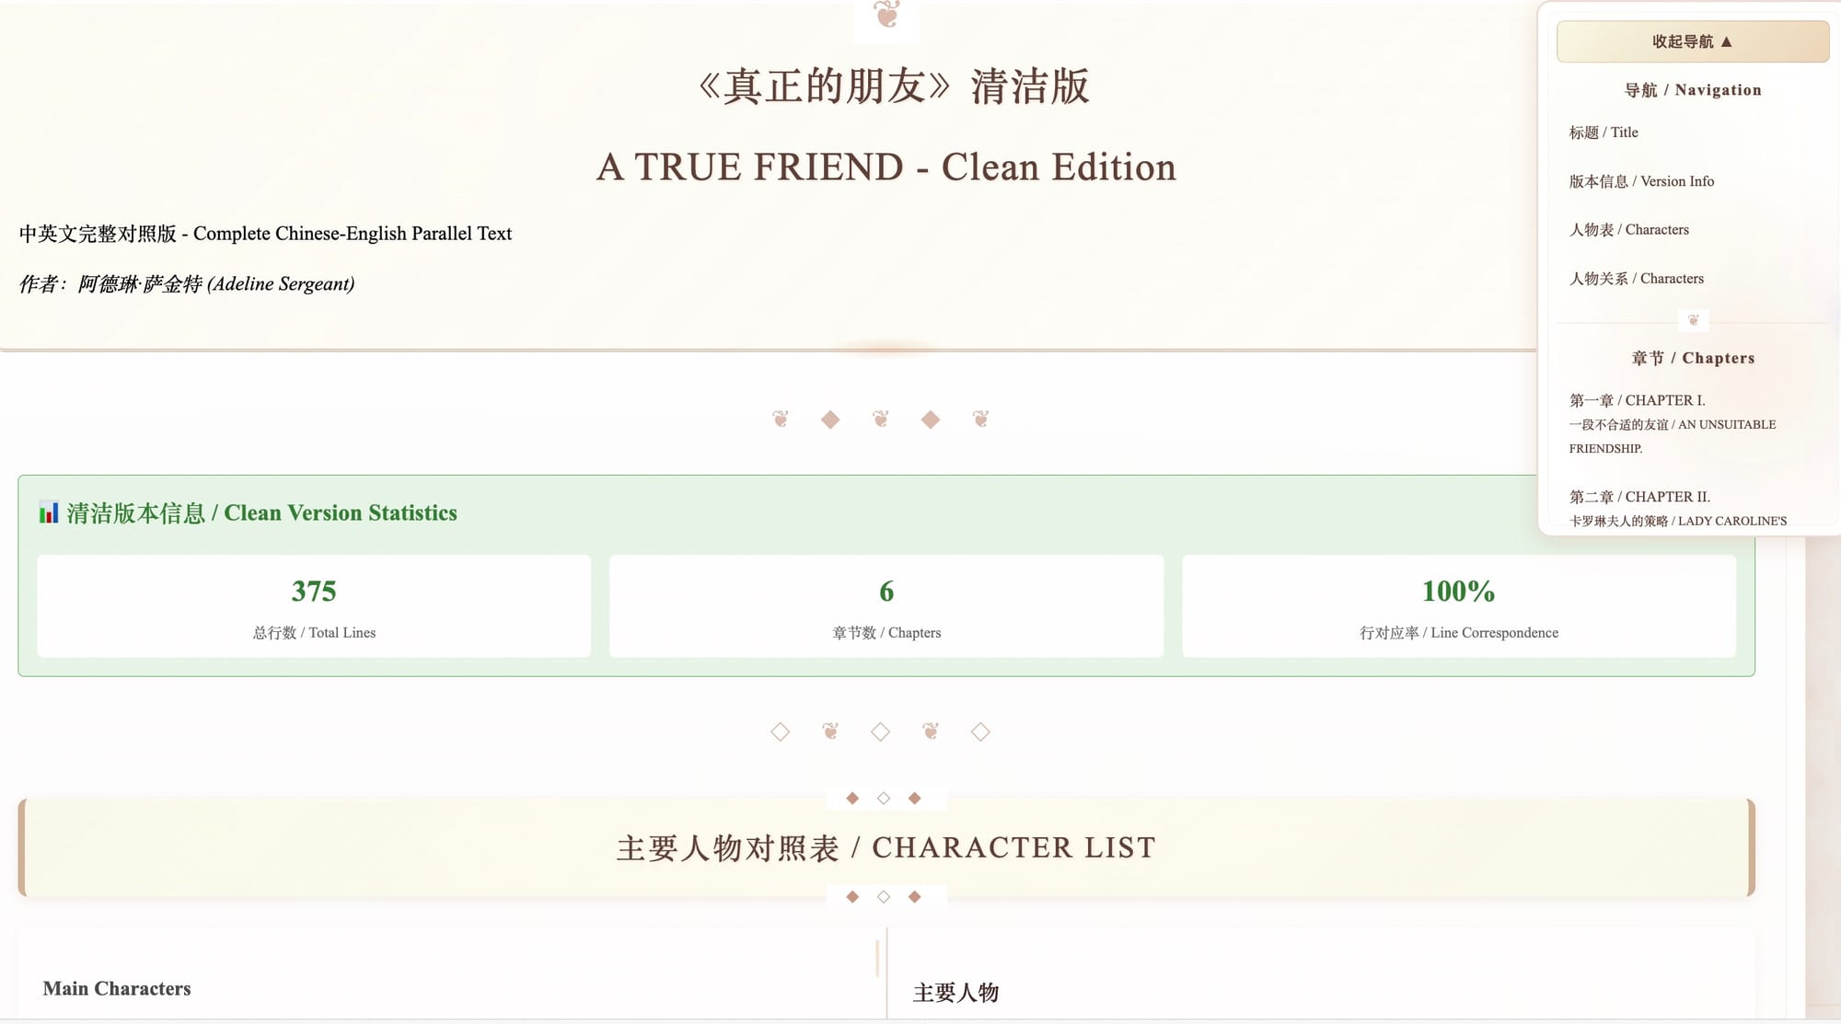Click the last outlined diamond below statistics
1841x1024 pixels.
[980, 731]
